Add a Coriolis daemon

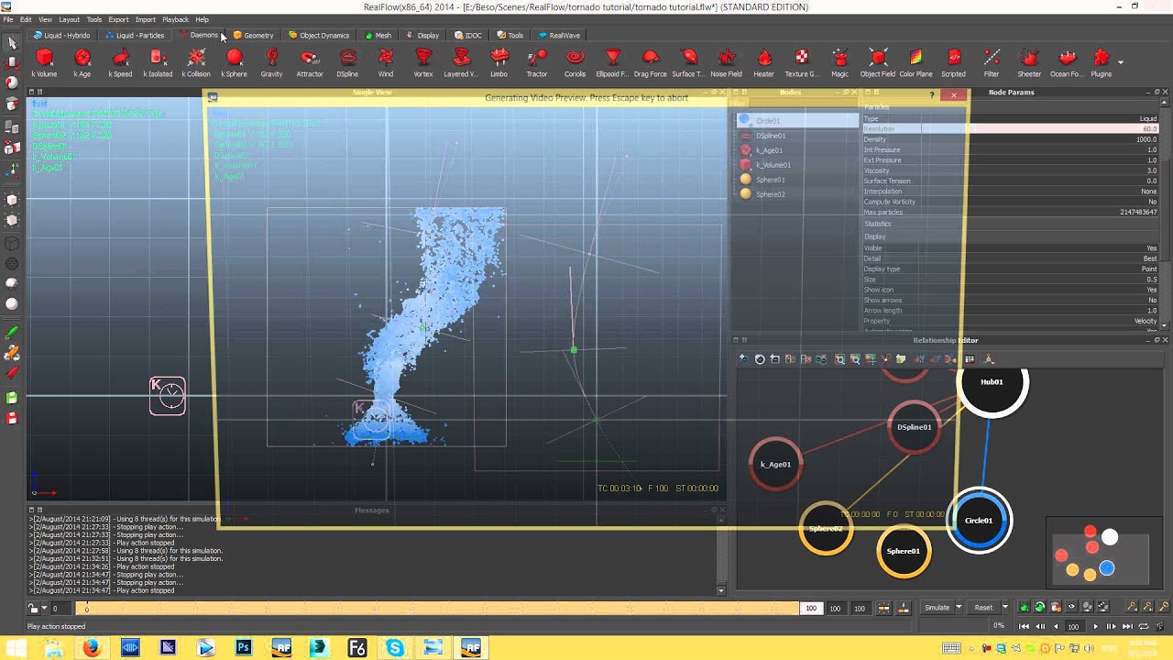pyautogui.click(x=575, y=62)
